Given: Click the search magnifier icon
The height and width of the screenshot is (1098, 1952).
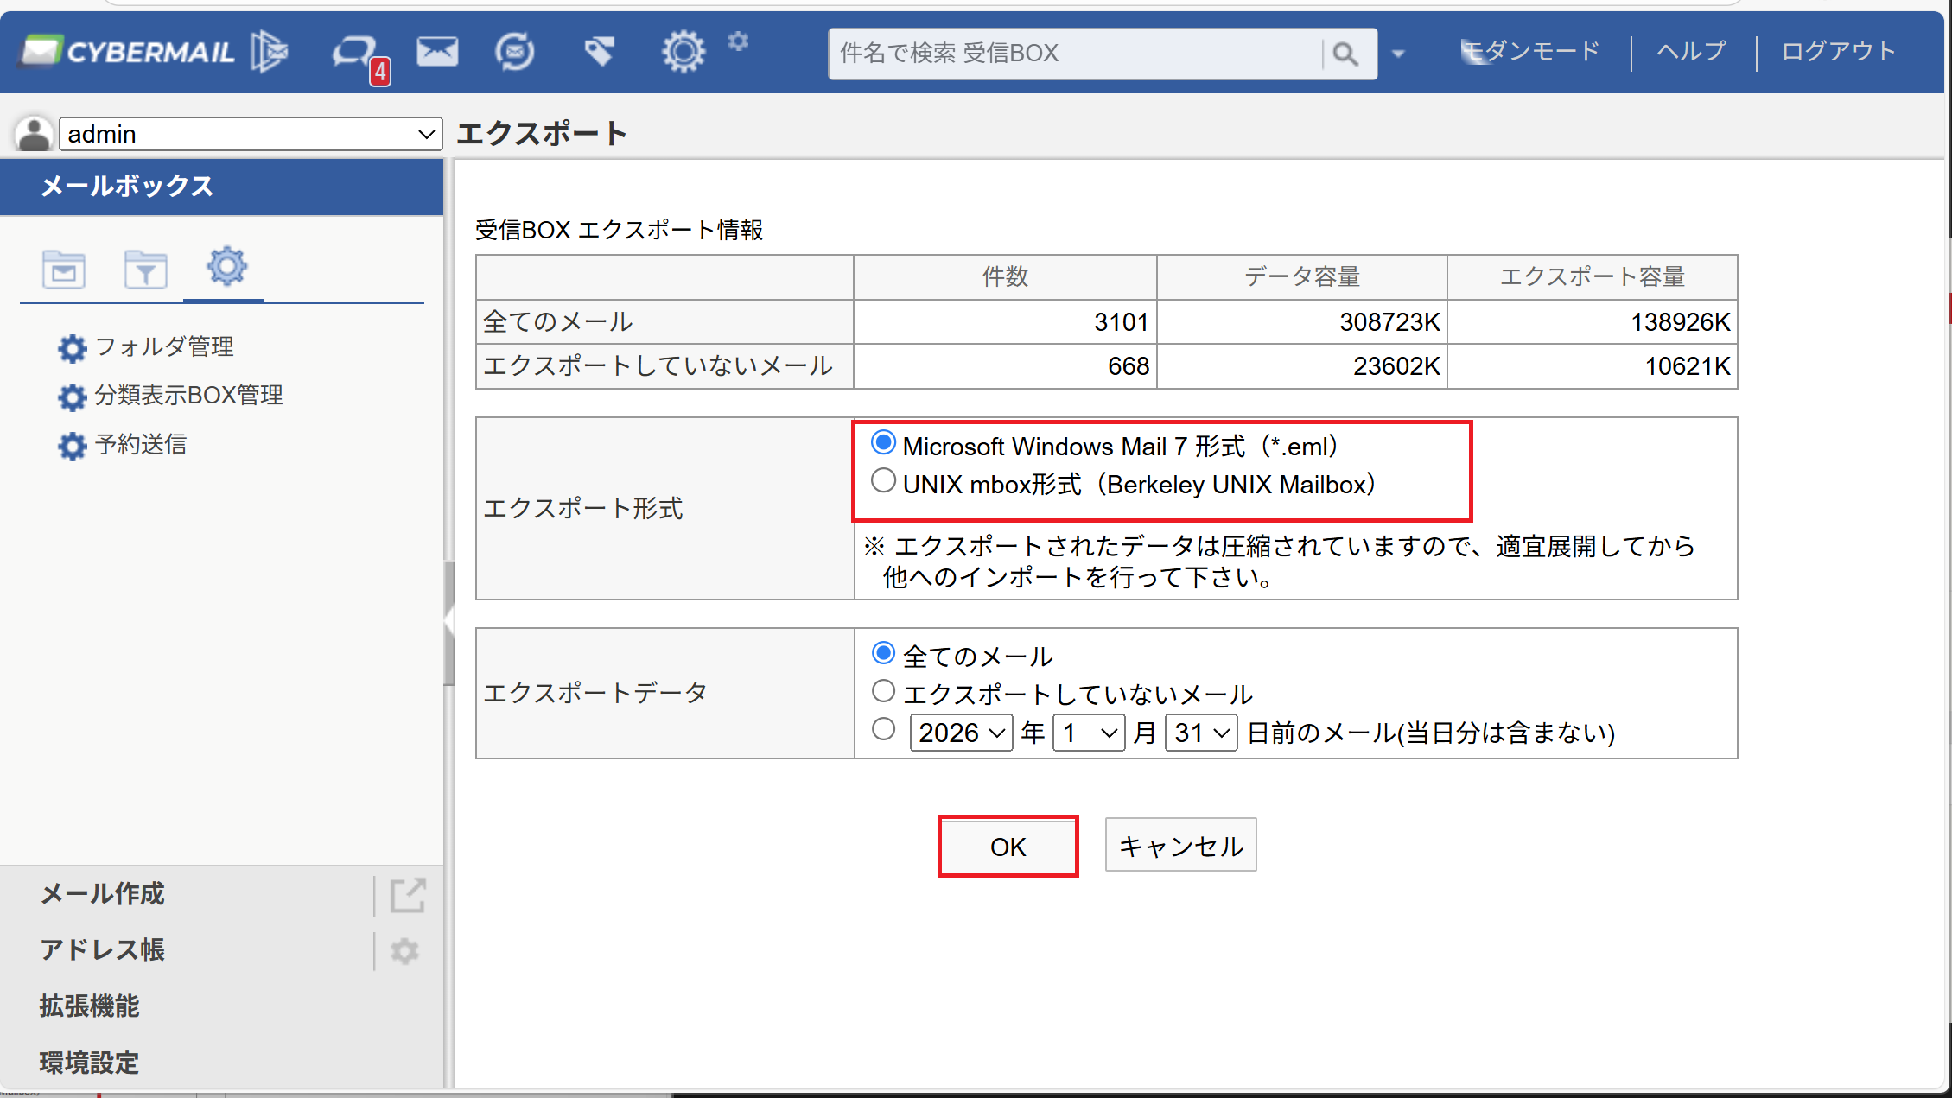Looking at the screenshot, I should [x=1345, y=54].
